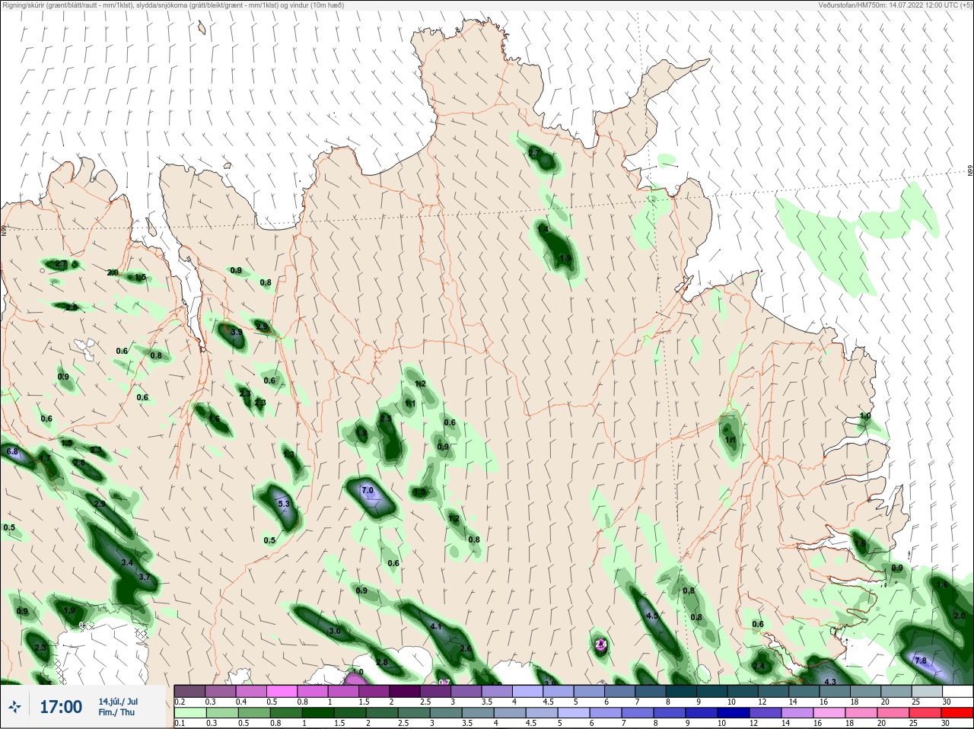
Task: Click the Veðurstofan star logo icon
Action: [x=14, y=708]
